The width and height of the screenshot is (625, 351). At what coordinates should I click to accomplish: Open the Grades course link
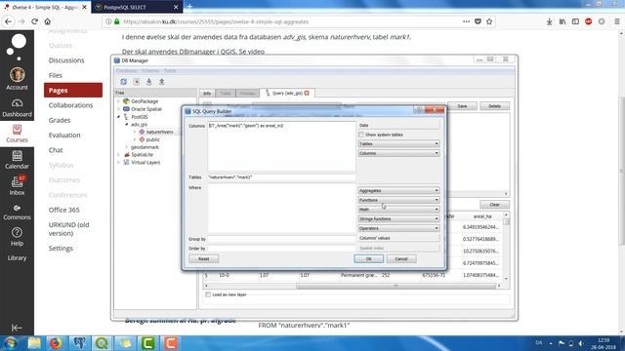click(60, 120)
